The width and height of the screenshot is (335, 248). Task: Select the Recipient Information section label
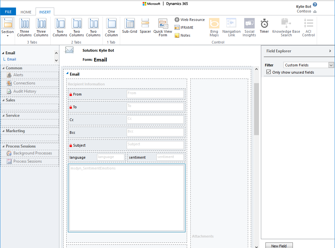[86, 84]
